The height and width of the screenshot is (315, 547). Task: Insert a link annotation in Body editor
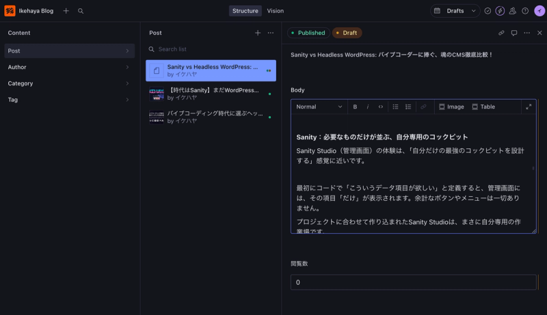tap(423, 107)
